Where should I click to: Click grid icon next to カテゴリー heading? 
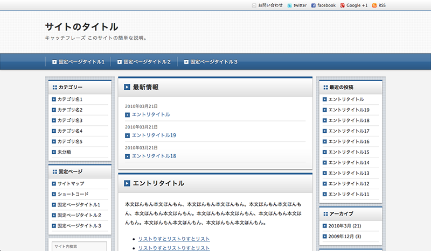tap(54, 87)
